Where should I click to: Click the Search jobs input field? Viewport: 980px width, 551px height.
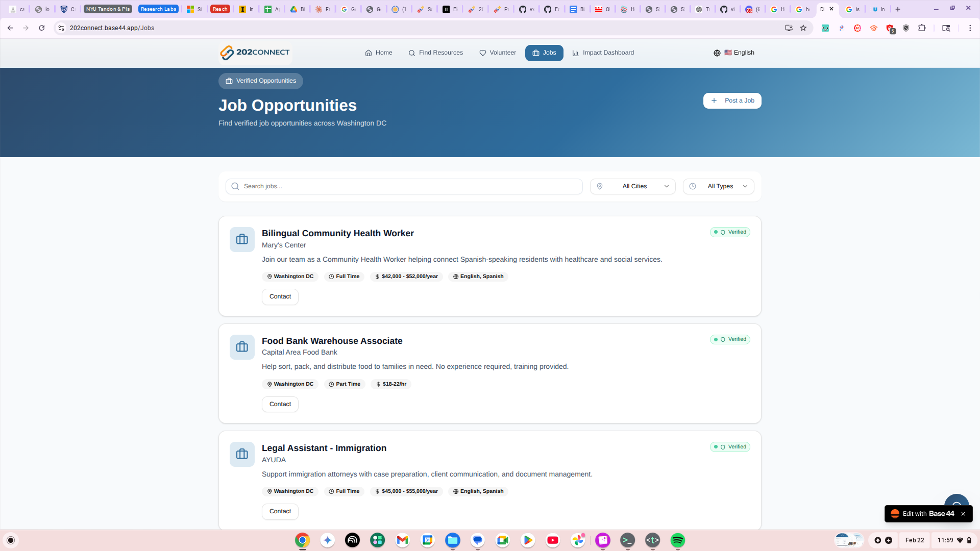[x=404, y=186]
